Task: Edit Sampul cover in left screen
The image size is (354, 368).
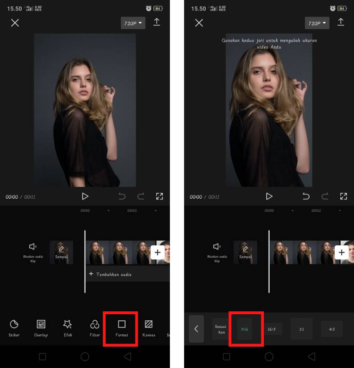Action: (x=61, y=252)
